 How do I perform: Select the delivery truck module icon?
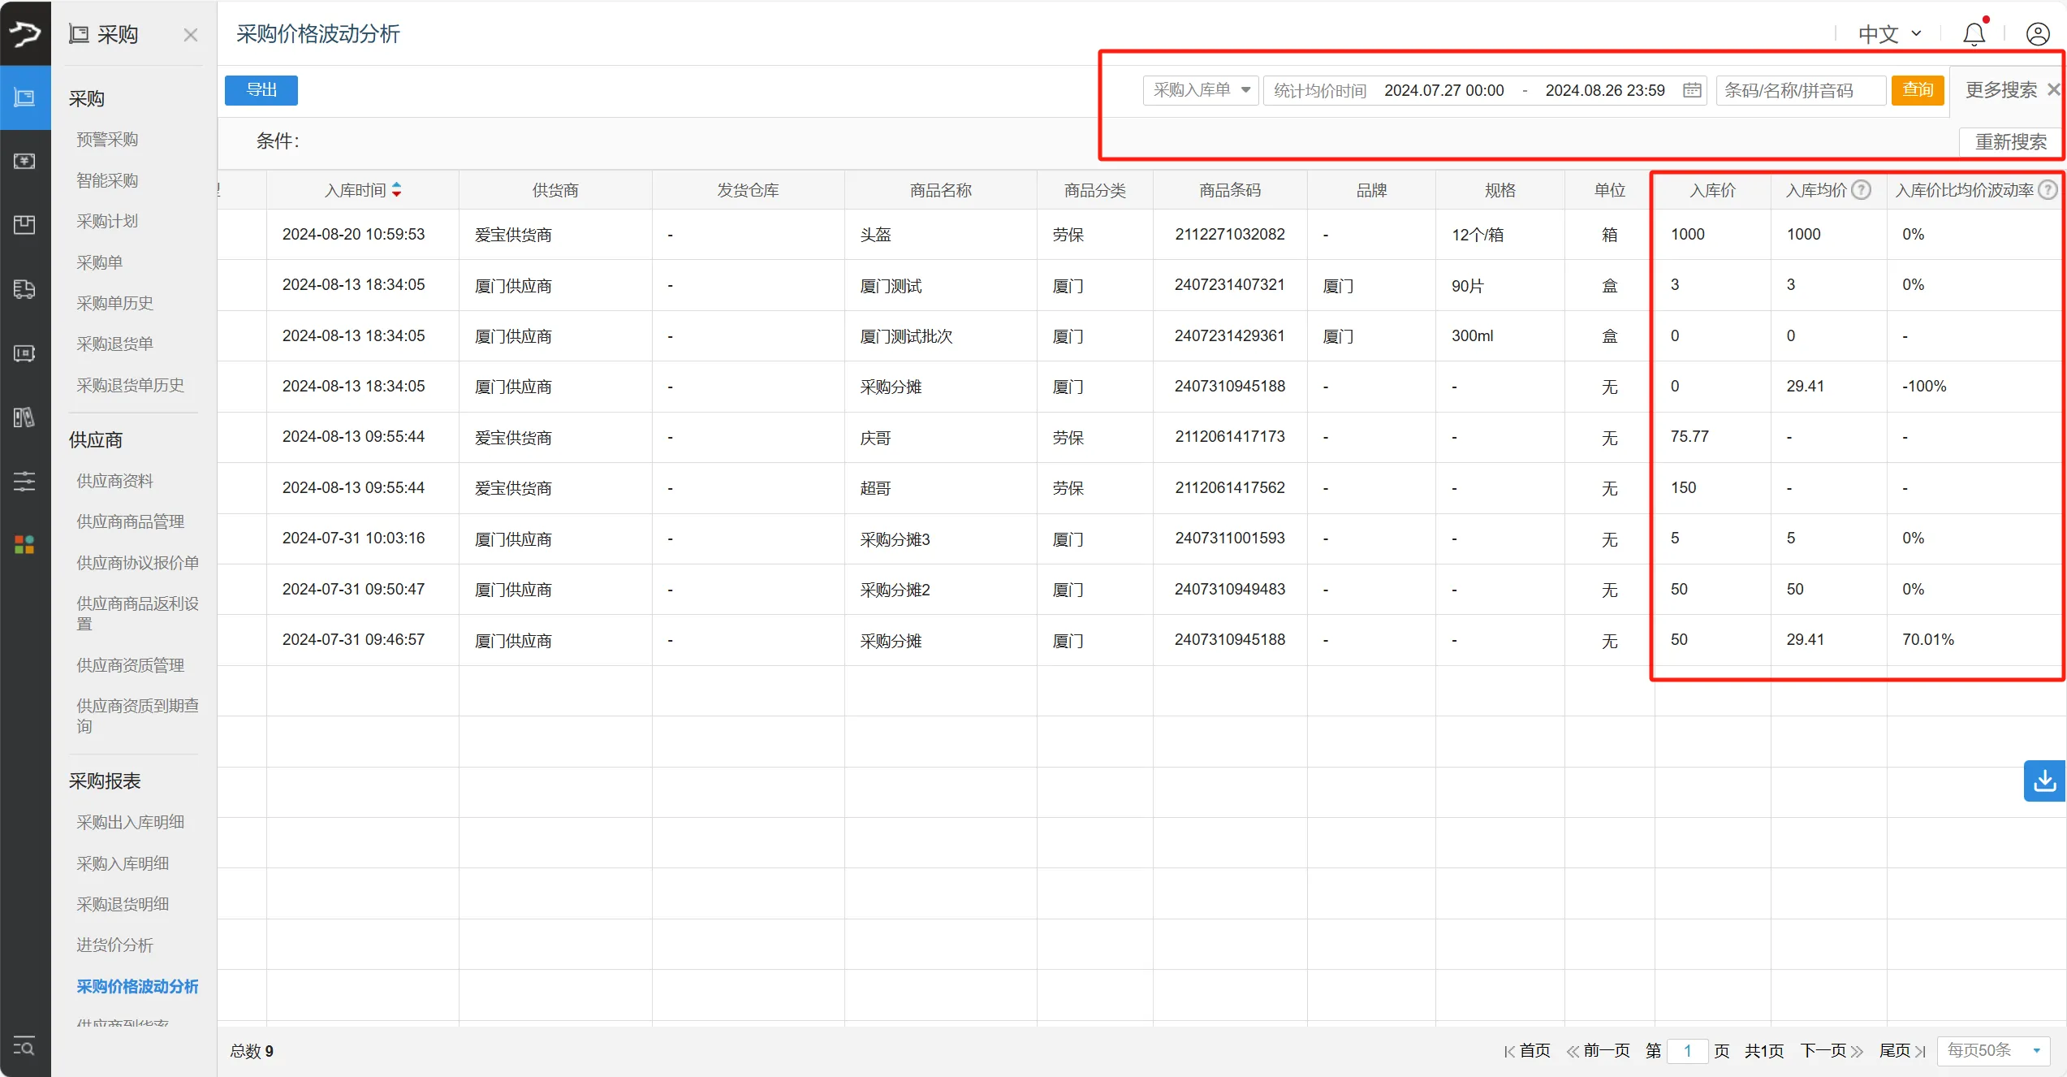pyautogui.click(x=24, y=289)
